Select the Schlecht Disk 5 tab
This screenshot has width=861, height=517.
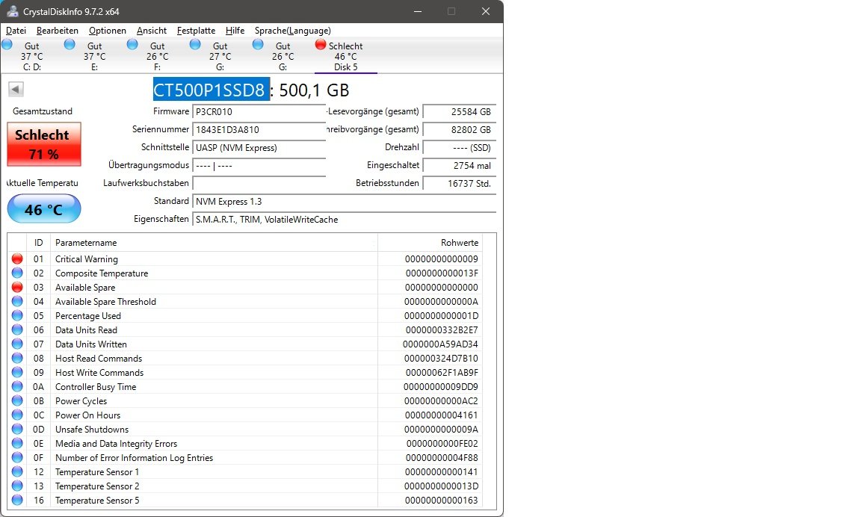pos(345,56)
